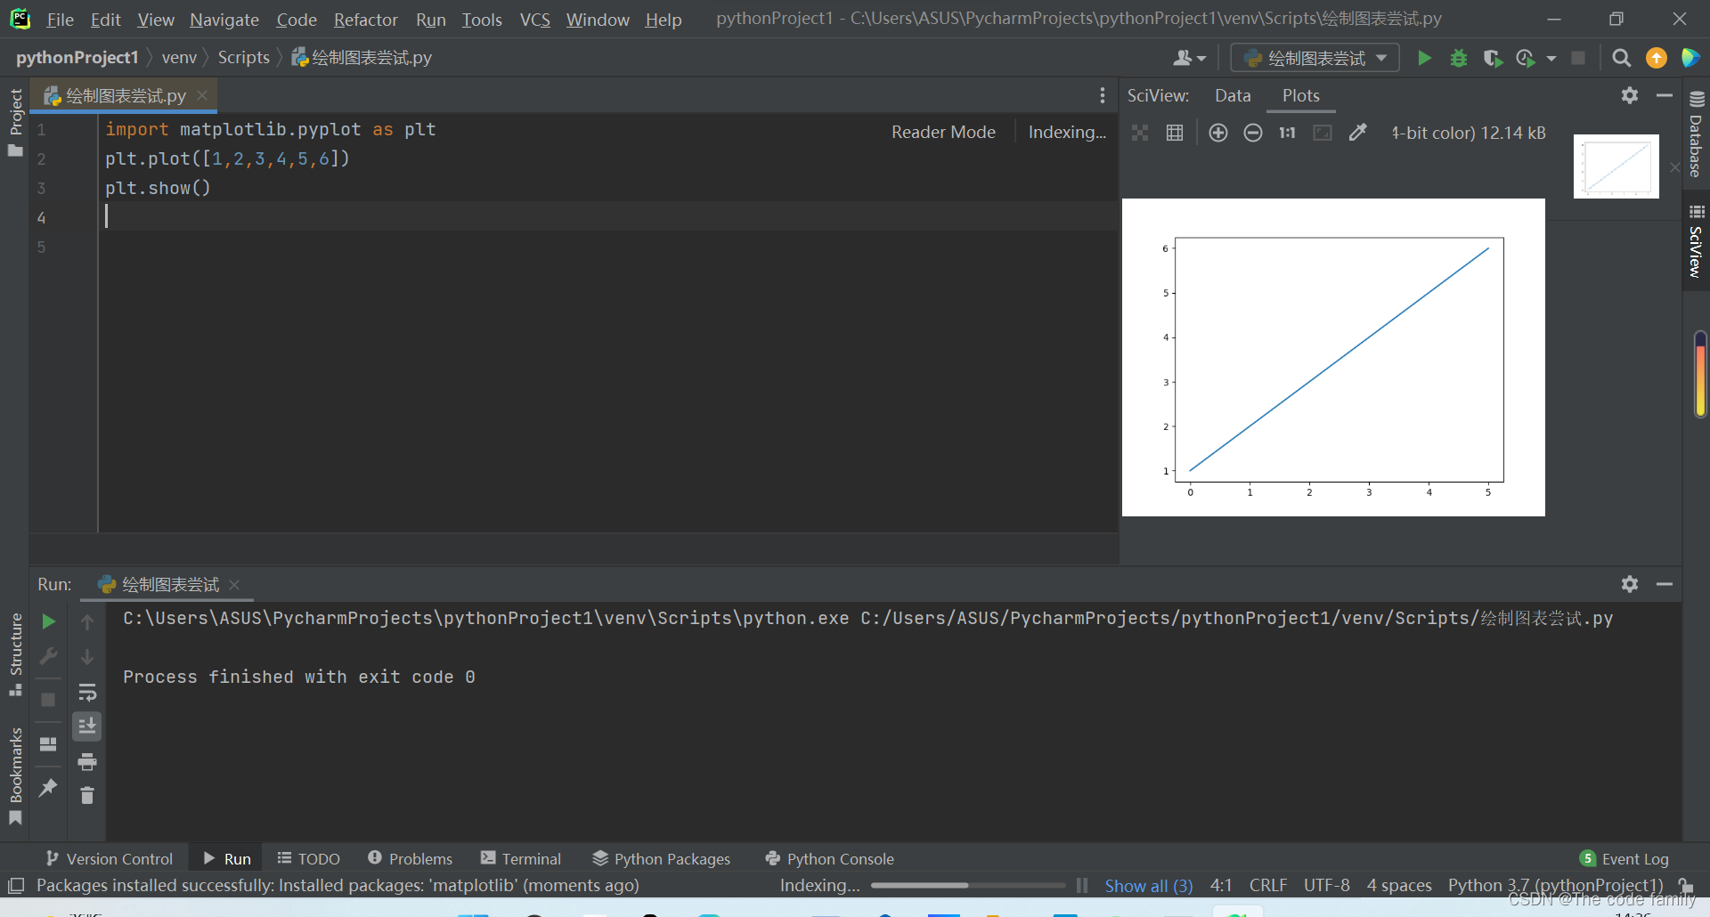Expand the profiler options chevron
The image size is (1710, 917).
[x=1551, y=57]
